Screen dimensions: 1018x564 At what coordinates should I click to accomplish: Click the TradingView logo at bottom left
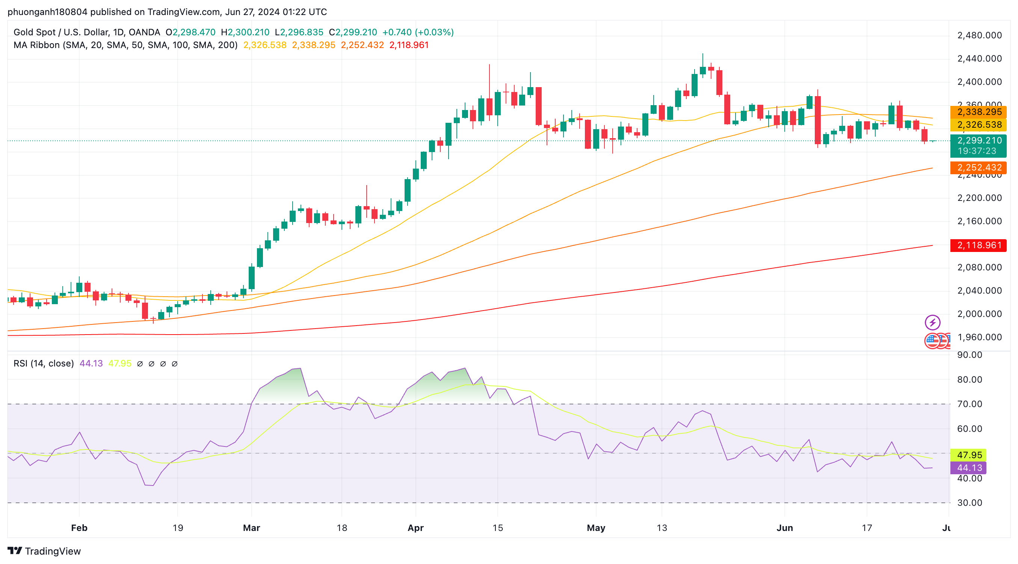(x=44, y=550)
